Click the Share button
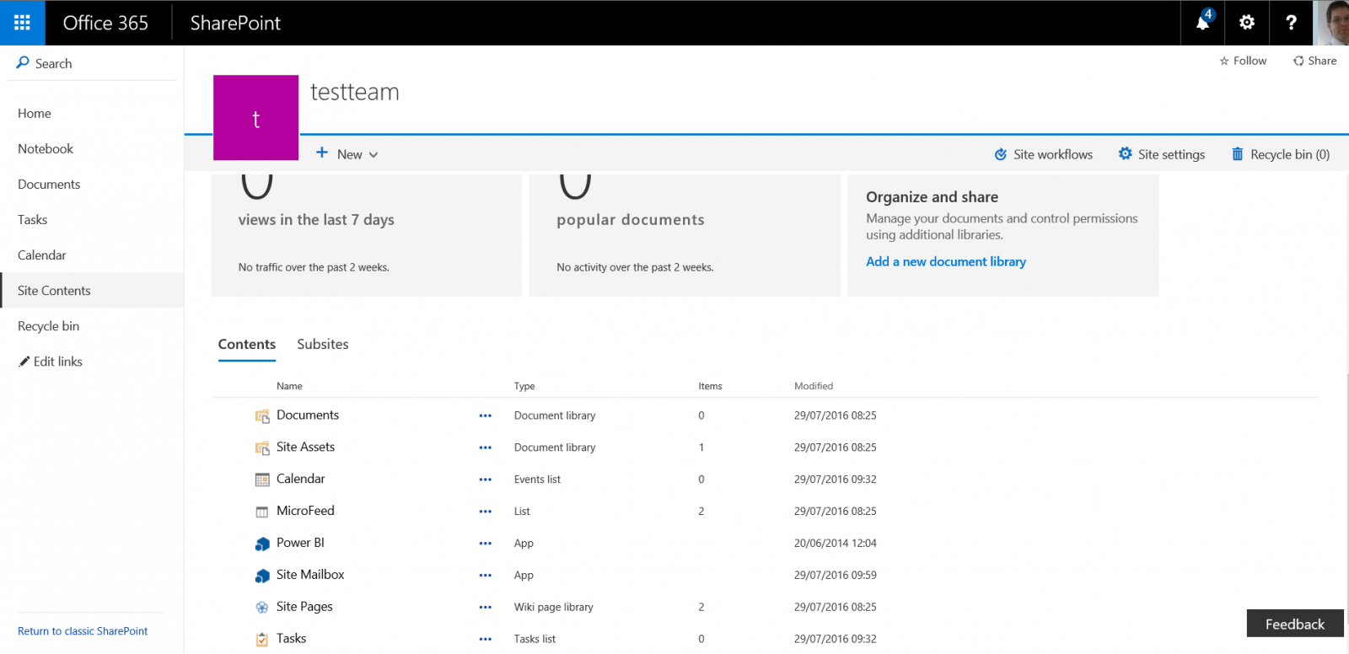 [1315, 61]
